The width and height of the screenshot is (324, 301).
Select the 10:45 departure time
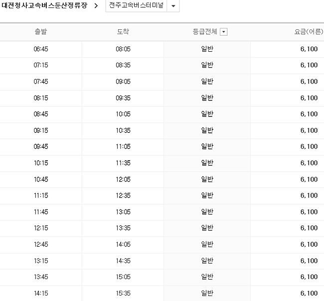tap(41, 179)
